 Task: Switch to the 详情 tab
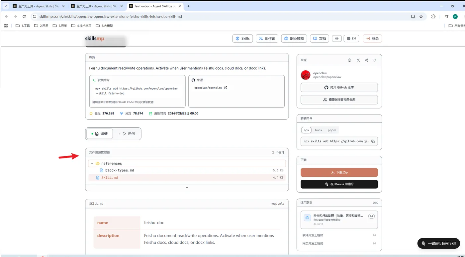coord(100,134)
